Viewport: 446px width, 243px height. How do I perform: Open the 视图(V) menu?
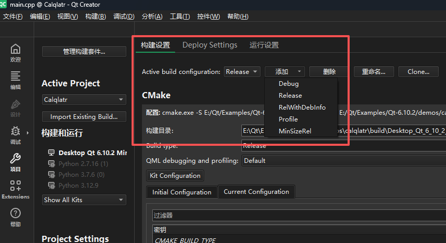coord(67,17)
